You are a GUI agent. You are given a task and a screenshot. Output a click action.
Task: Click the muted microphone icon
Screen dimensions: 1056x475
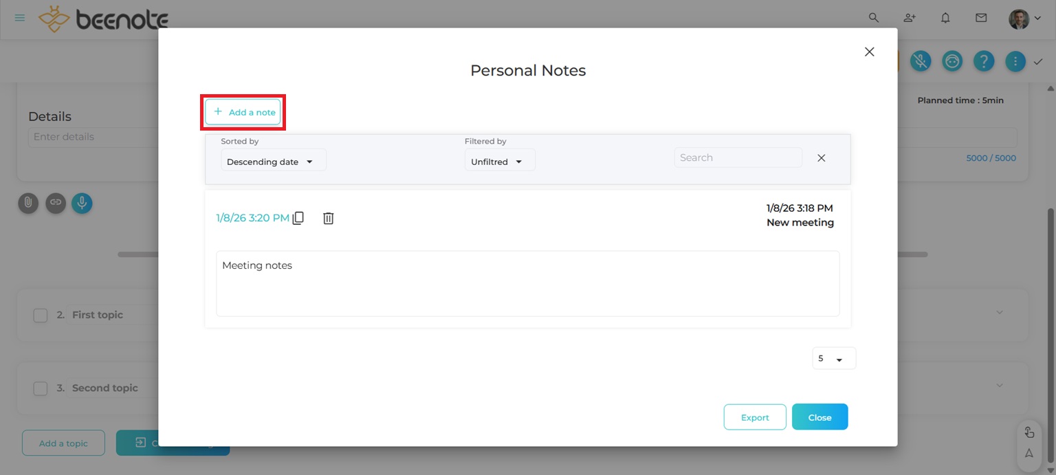(921, 61)
